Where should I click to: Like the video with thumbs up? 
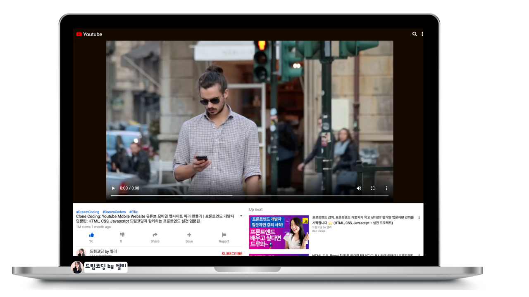(x=91, y=235)
